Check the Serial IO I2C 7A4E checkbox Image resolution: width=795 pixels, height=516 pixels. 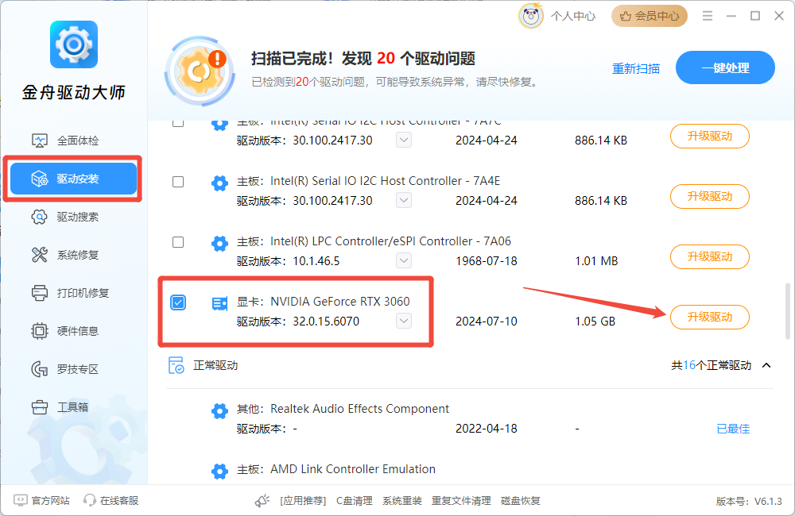pos(178,182)
